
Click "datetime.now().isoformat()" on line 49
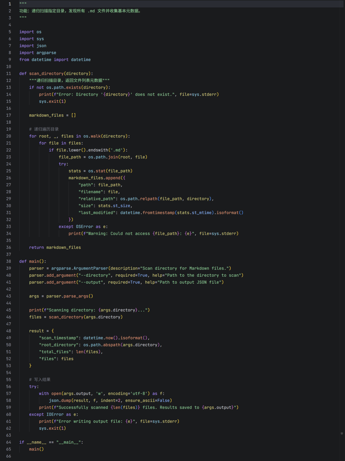[x=115, y=338]
